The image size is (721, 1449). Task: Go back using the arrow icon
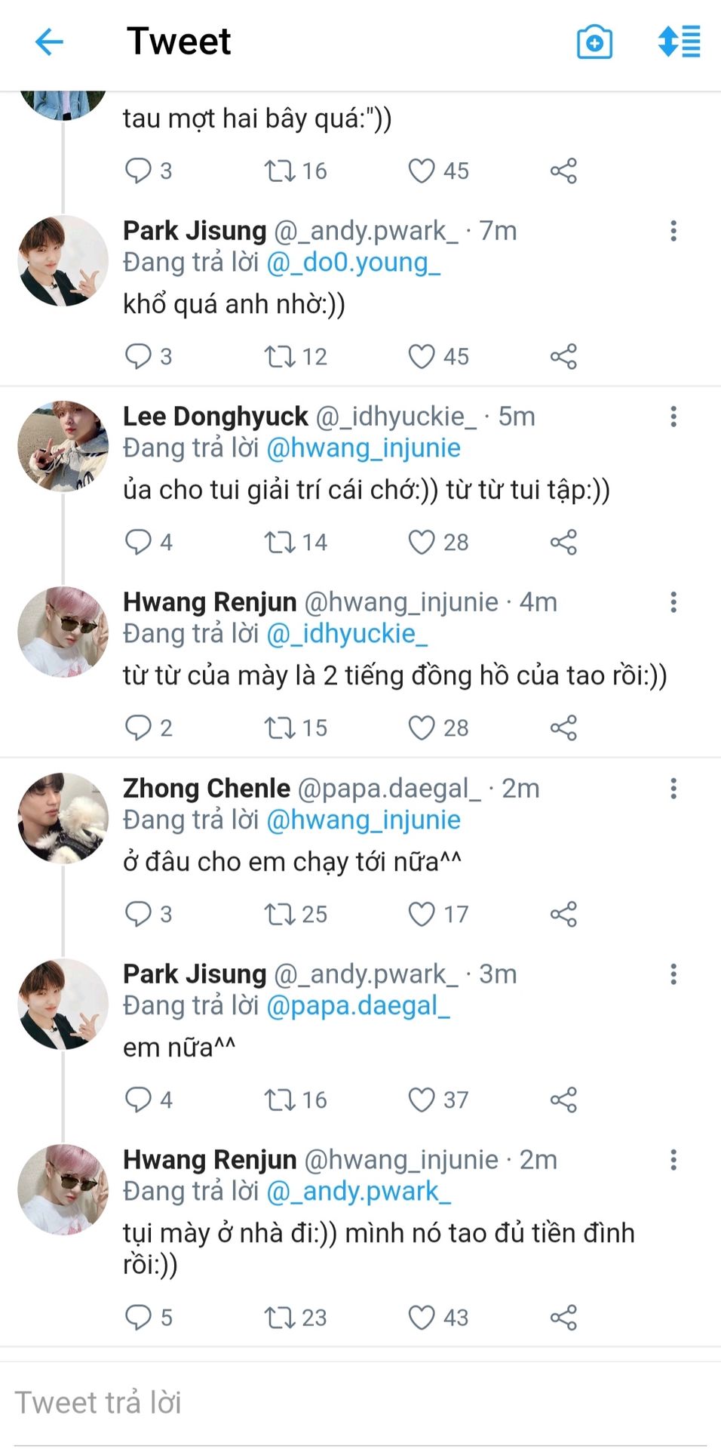tap(49, 42)
